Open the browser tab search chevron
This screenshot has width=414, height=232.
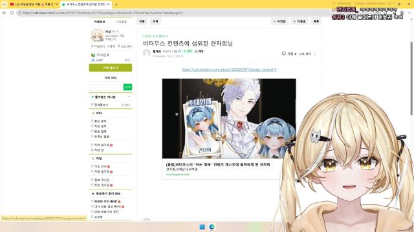(4, 5)
